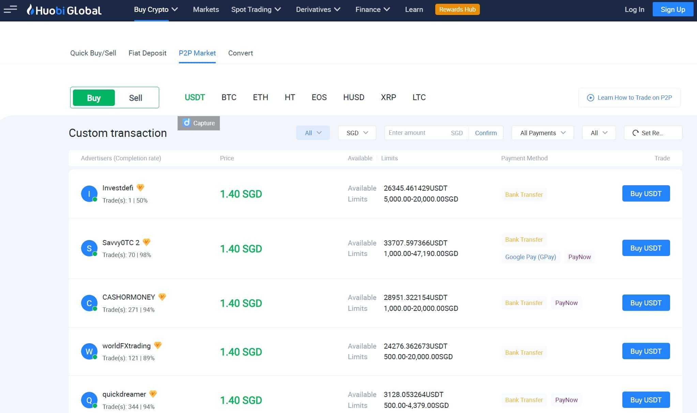Open the hamburger navigation menu
Viewport: 697px width, 413px height.
pos(11,9)
